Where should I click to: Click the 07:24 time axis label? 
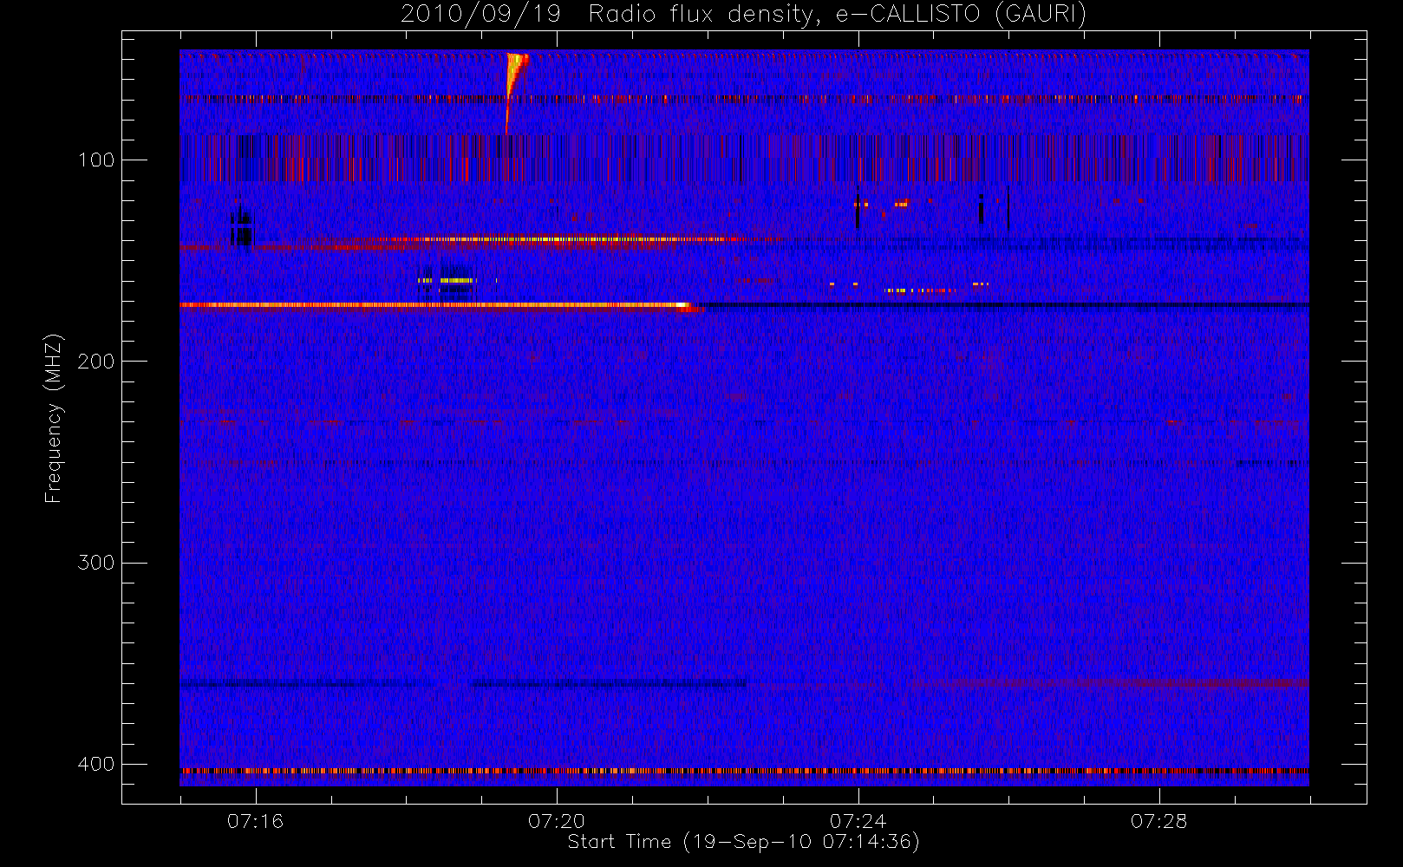(x=858, y=821)
